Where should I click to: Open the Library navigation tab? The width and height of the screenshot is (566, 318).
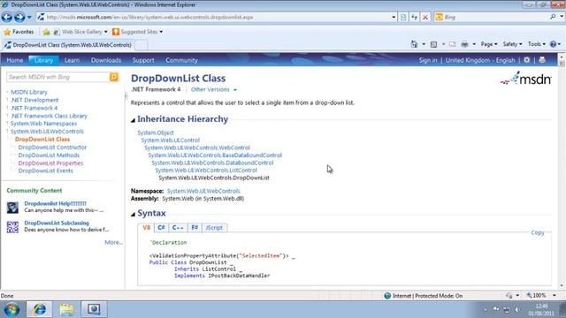coord(43,60)
